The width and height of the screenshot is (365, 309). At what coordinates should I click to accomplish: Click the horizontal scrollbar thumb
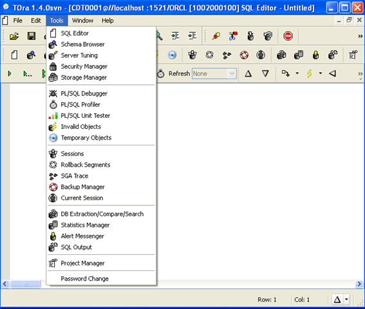click(26, 284)
